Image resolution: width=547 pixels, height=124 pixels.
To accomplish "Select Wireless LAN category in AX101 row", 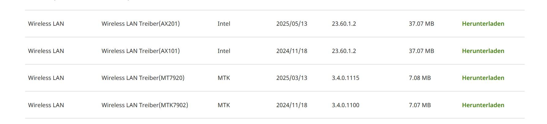I will click(x=46, y=51).
